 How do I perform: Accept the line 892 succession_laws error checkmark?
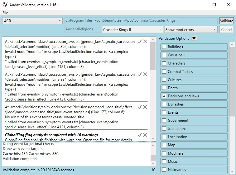[140, 42]
